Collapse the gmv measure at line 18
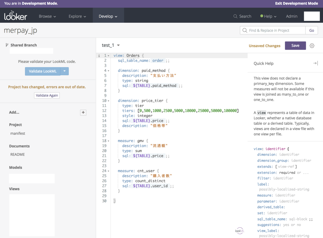Viewport: 323px width, 238px height. tap(109, 141)
